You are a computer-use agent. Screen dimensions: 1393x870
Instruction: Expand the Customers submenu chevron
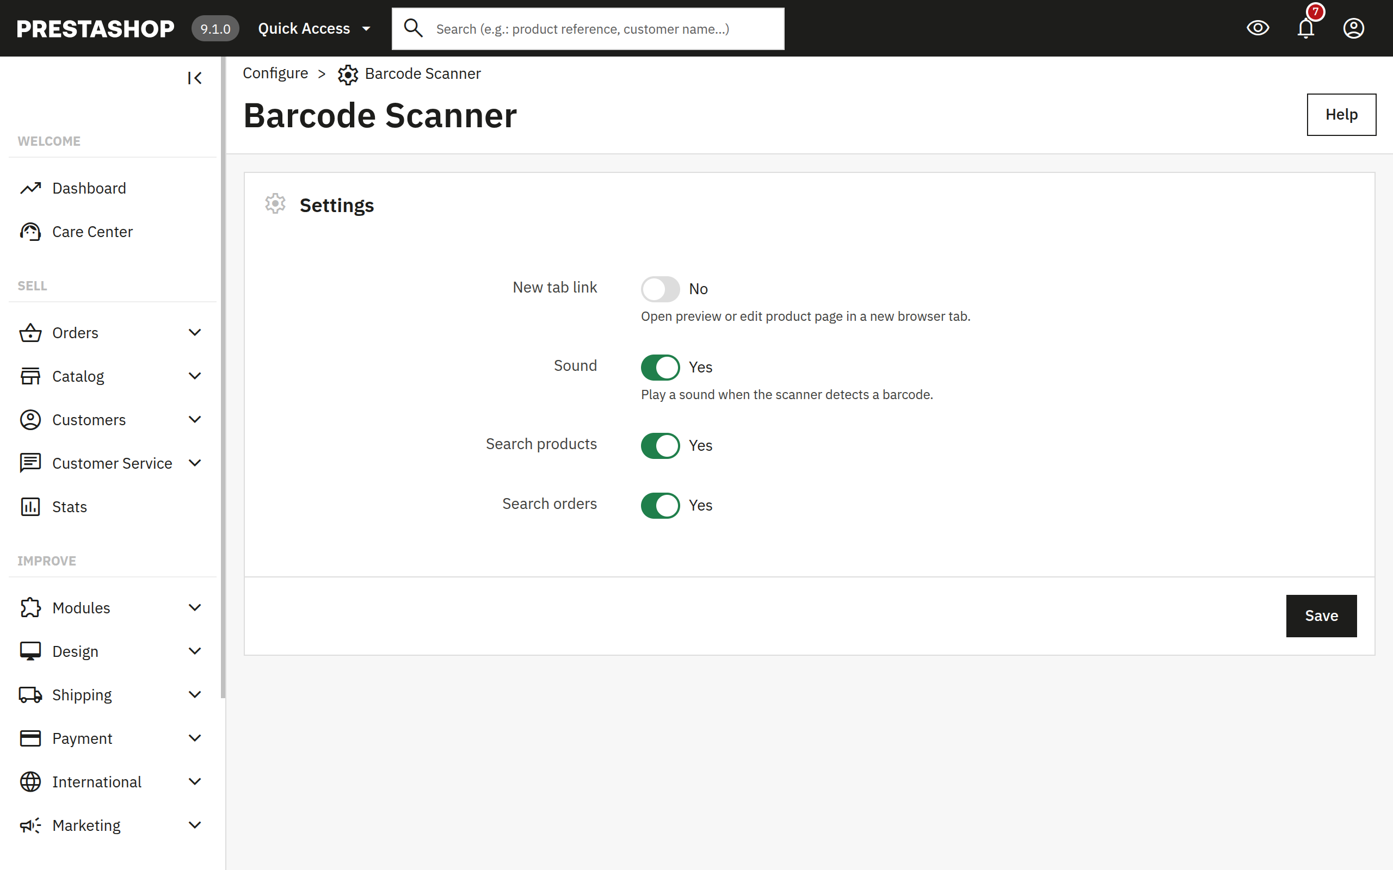tap(195, 419)
